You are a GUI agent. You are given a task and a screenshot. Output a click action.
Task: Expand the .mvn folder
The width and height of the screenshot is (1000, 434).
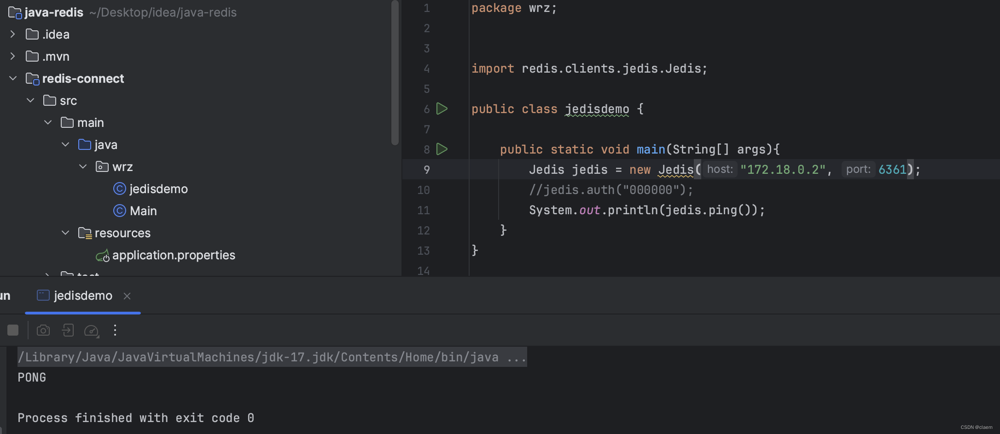12,57
